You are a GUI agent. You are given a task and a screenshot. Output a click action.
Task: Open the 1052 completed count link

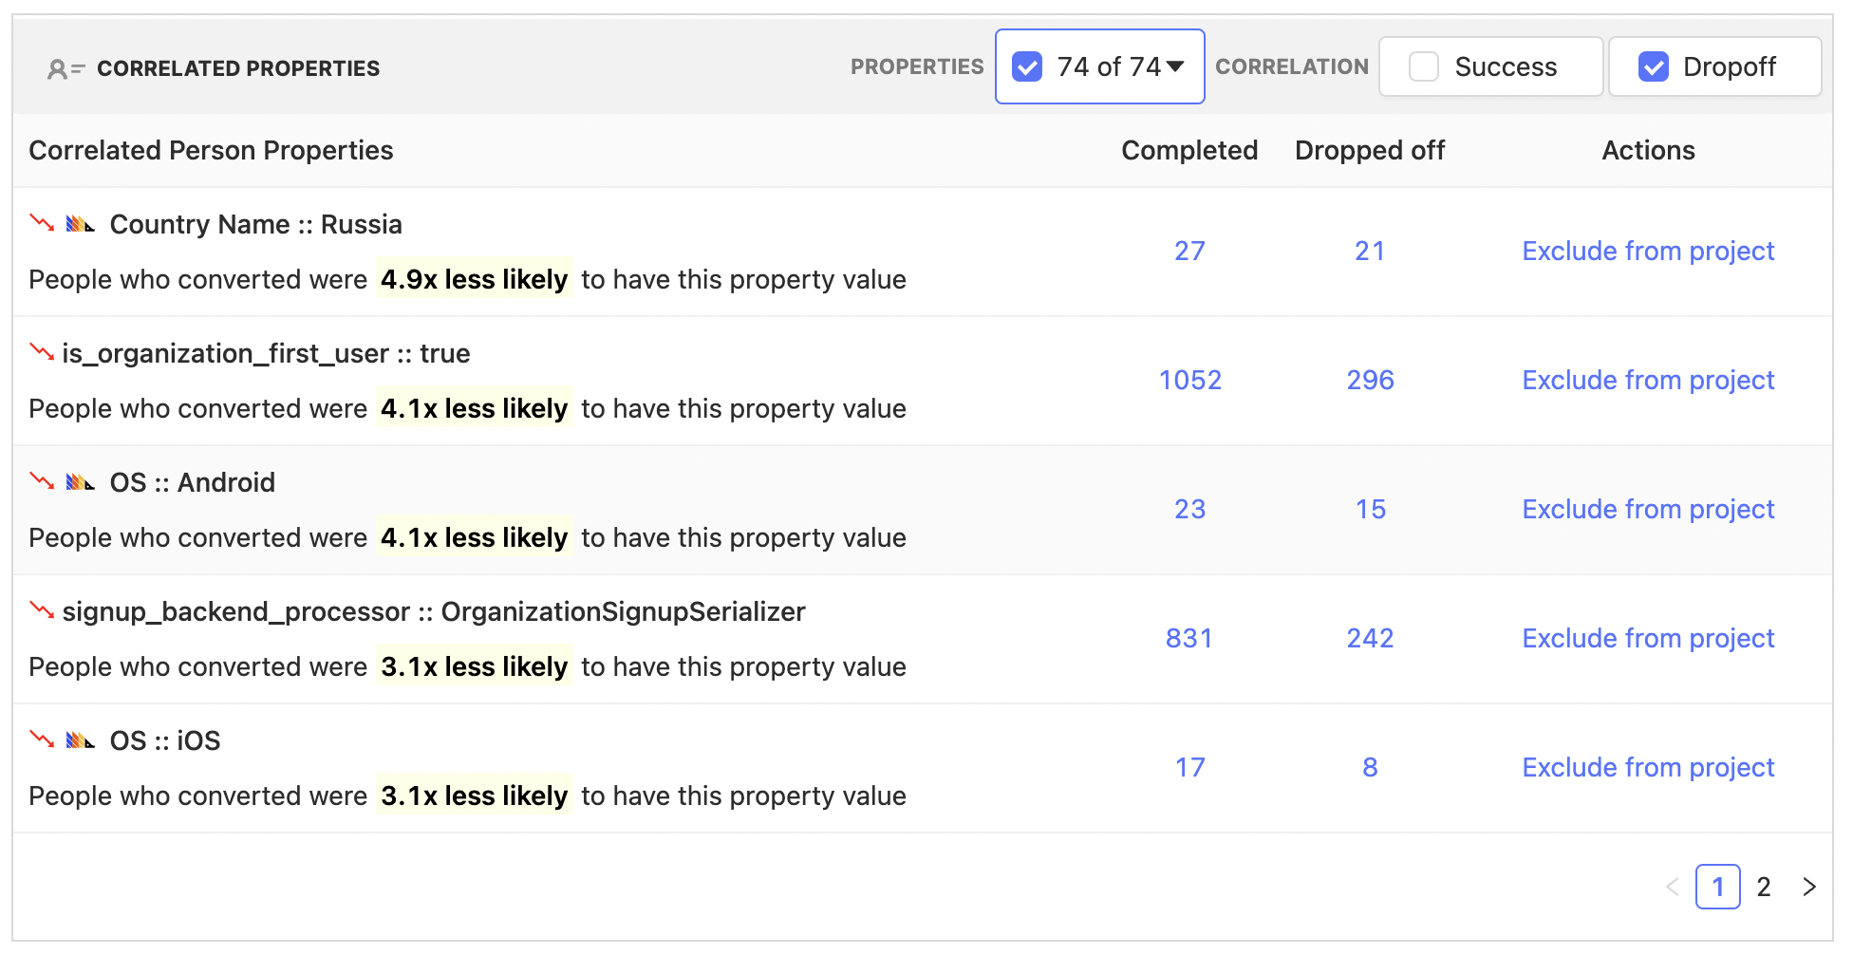[x=1190, y=380]
